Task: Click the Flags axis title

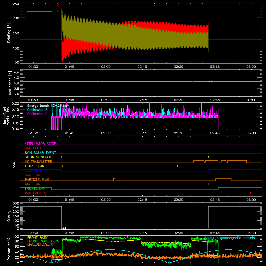Action: 13,166
